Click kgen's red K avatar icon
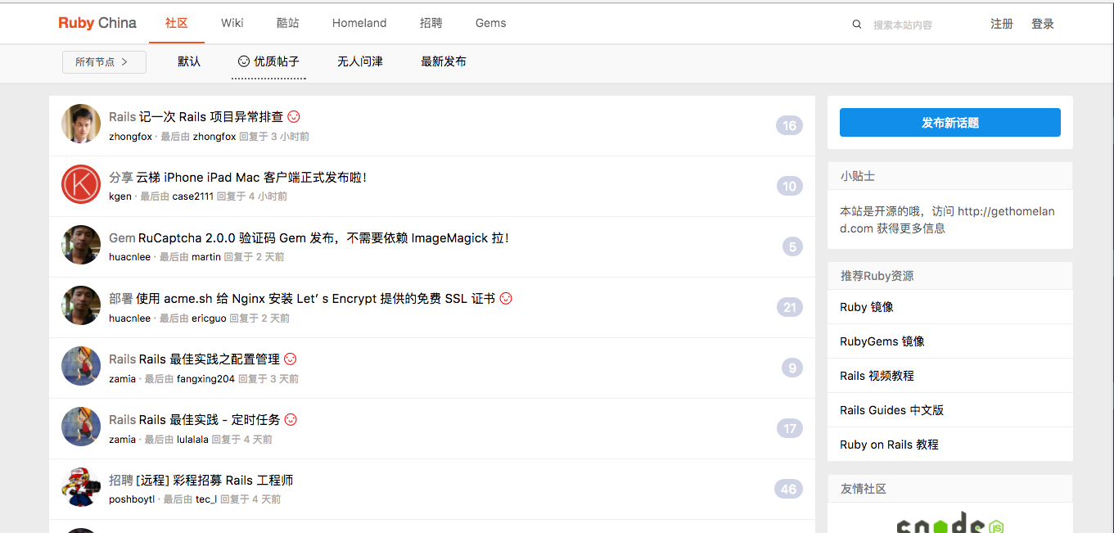The image size is (1114, 533). pyautogui.click(x=81, y=184)
